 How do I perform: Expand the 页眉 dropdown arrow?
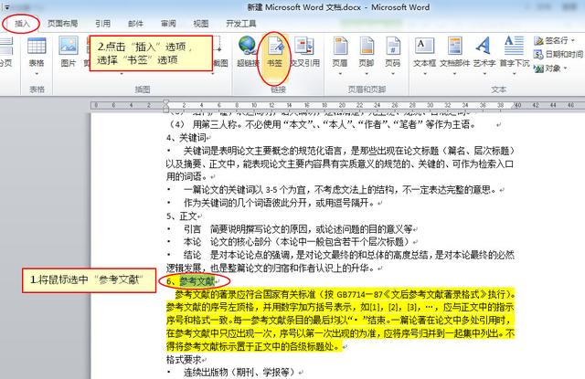click(x=340, y=73)
